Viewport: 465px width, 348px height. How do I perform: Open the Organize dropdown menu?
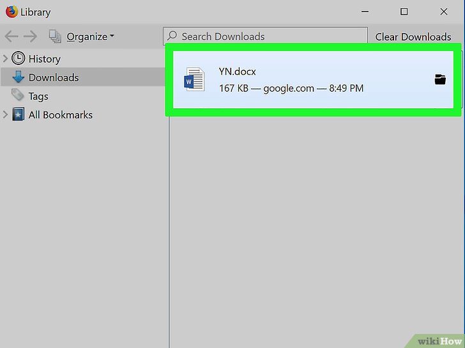point(91,37)
